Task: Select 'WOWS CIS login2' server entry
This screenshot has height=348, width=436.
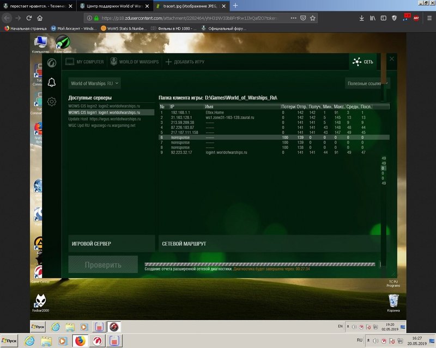Action: click(111, 106)
